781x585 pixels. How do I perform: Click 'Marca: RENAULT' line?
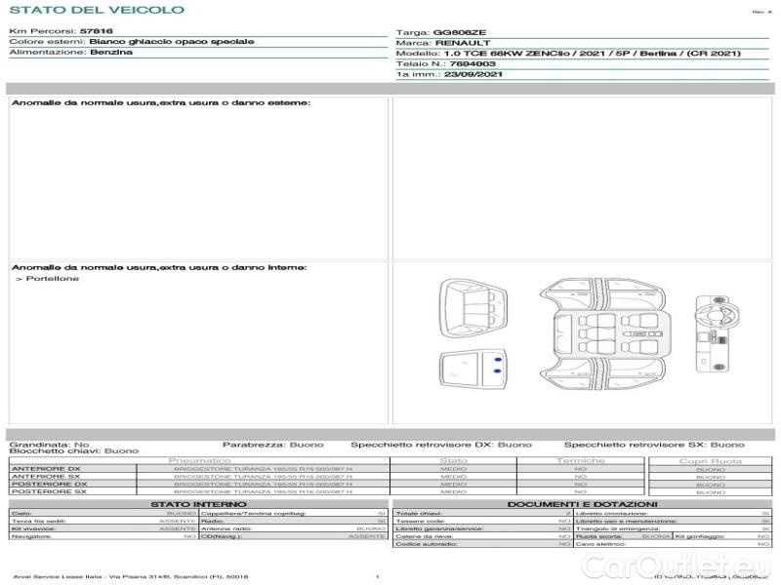pos(443,43)
